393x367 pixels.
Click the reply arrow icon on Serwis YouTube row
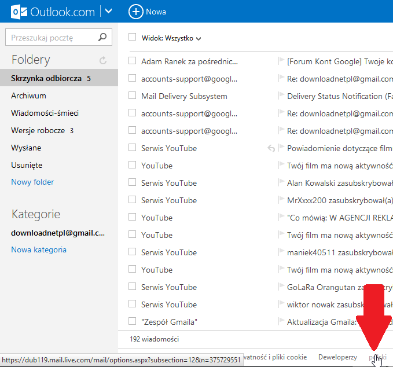pyautogui.click(x=271, y=148)
